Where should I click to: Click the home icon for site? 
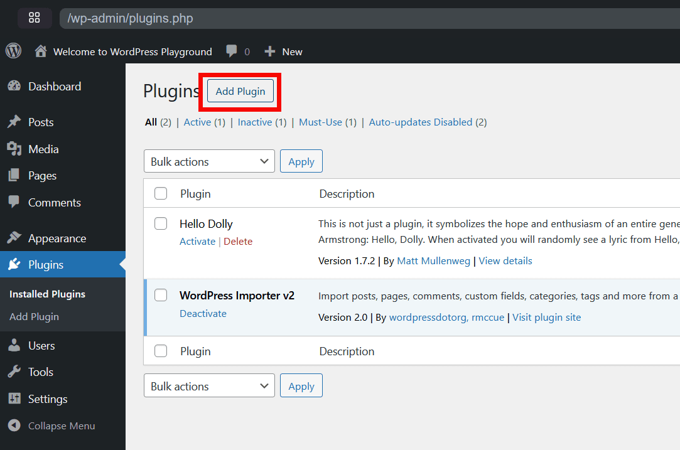coord(41,51)
